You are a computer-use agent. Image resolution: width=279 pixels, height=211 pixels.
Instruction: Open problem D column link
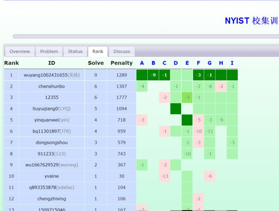pos(176,63)
